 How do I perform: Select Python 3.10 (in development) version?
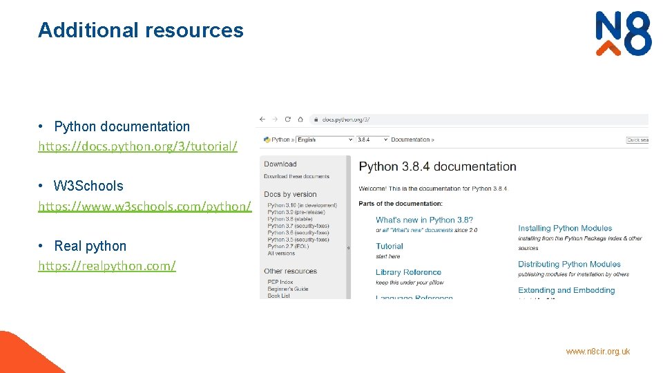pos(302,205)
